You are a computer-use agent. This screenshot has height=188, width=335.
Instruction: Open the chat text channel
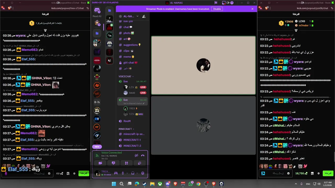tap(132, 27)
